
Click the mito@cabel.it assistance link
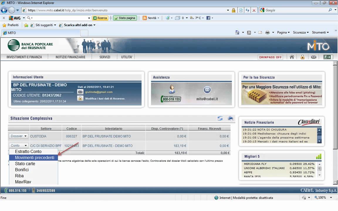[207, 99]
